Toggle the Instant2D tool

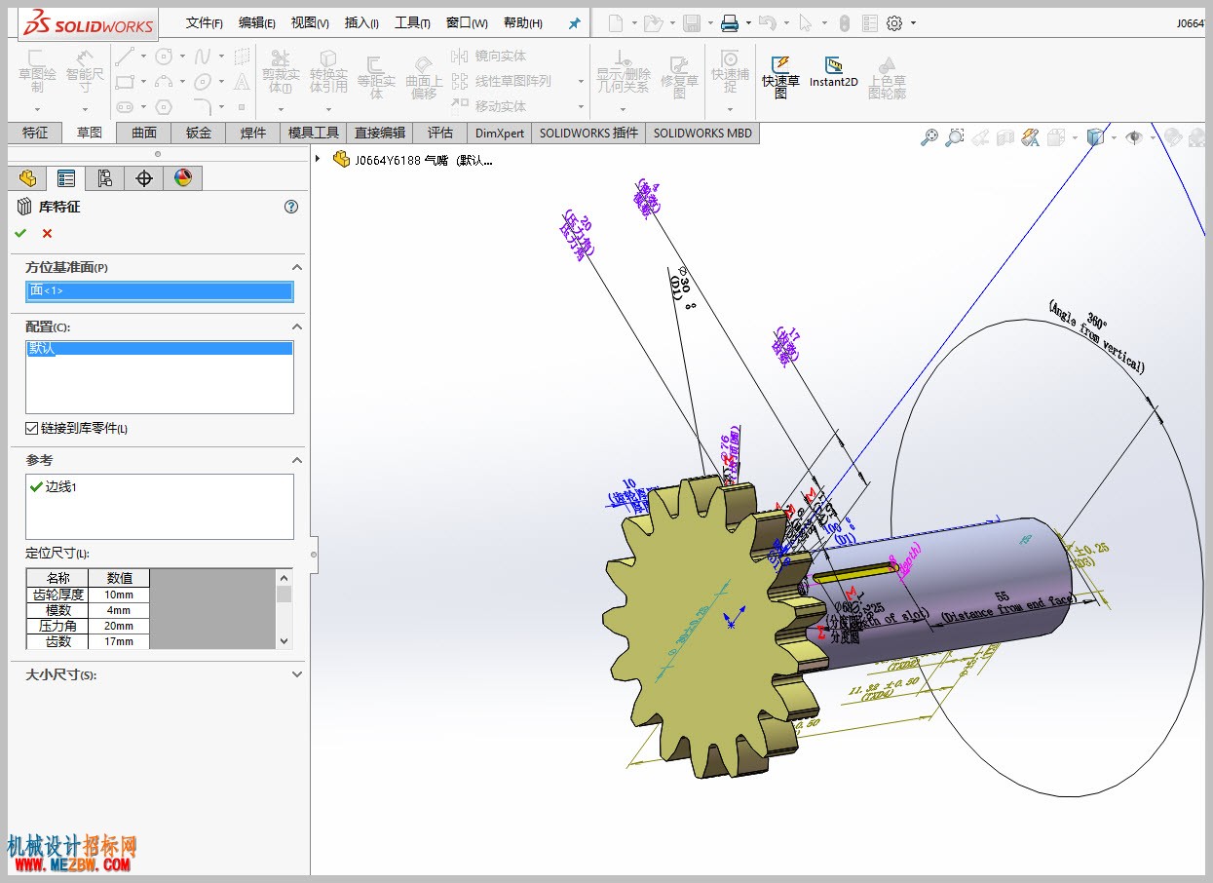pos(834,72)
